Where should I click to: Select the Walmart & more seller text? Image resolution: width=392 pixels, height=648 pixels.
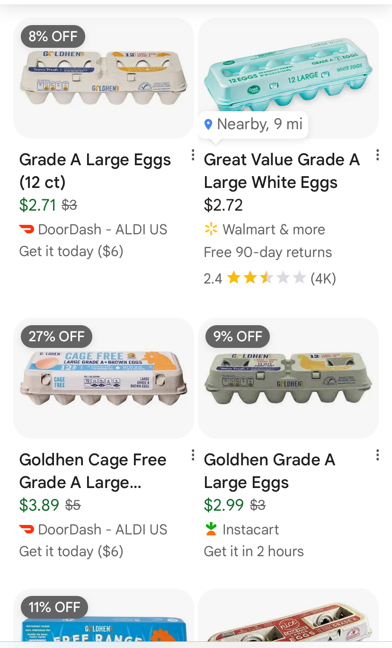tap(274, 230)
